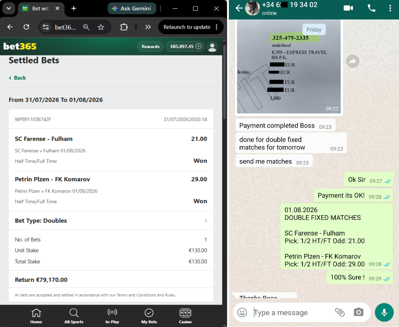Click Relaunch to update

187,27
